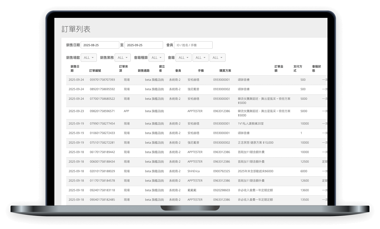Click phone number 0933000002 for 強尼戴普
This screenshot has height=229, width=380.
[221, 89]
